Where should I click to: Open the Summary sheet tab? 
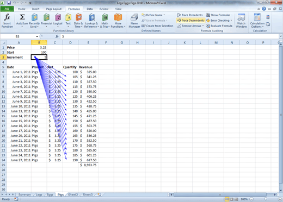[24, 194]
